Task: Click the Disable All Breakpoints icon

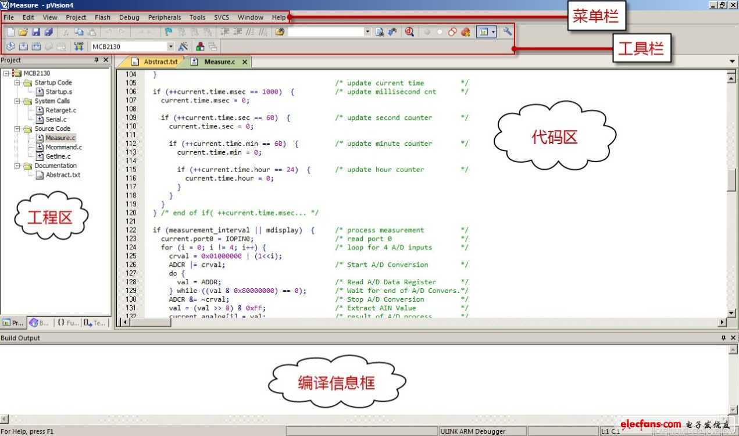Action: (x=452, y=32)
